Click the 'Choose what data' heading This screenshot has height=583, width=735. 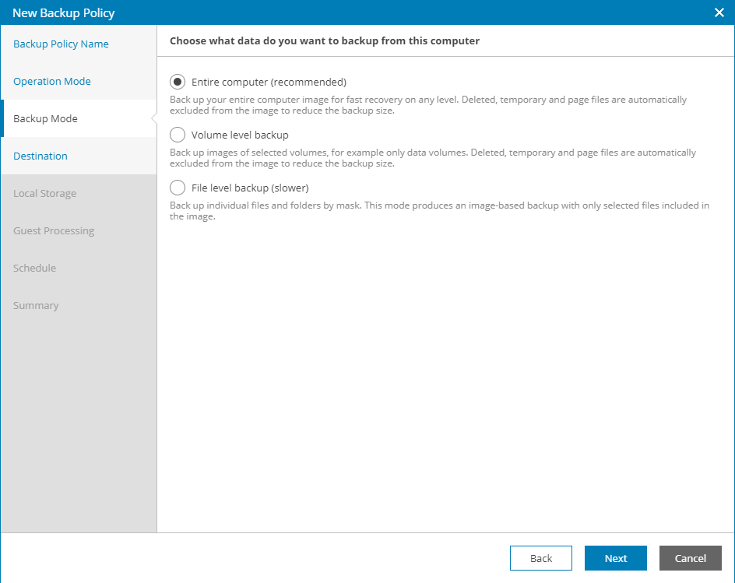coord(325,40)
